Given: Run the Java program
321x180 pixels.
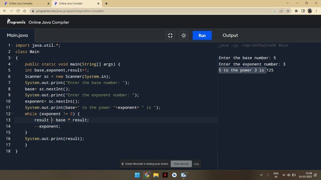Looking at the screenshot, I should pyautogui.click(x=202, y=35).
